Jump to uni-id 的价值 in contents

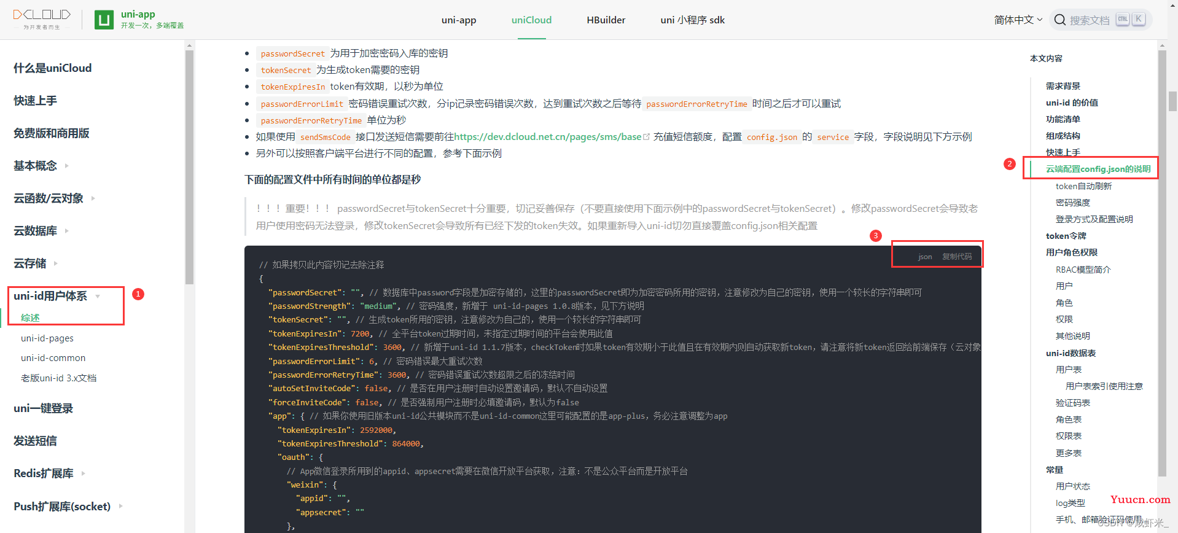(x=1072, y=103)
